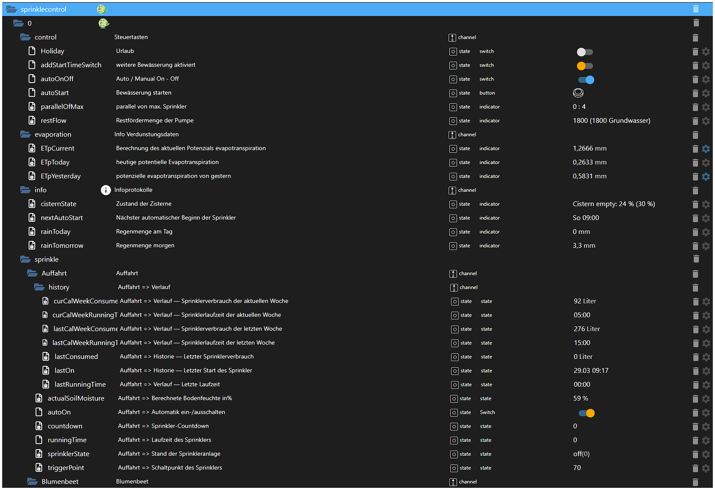
Task: Open settings gear for ETpCurrent row
Action: [x=706, y=149]
